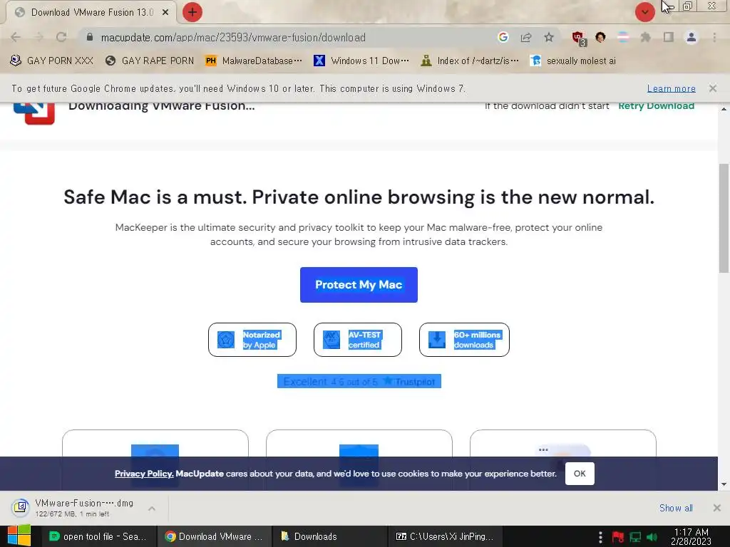730x547 pixels.
Task: Click Show all downloads
Action: (x=676, y=508)
